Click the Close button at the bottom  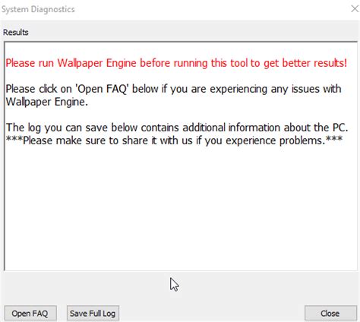pyautogui.click(x=330, y=313)
